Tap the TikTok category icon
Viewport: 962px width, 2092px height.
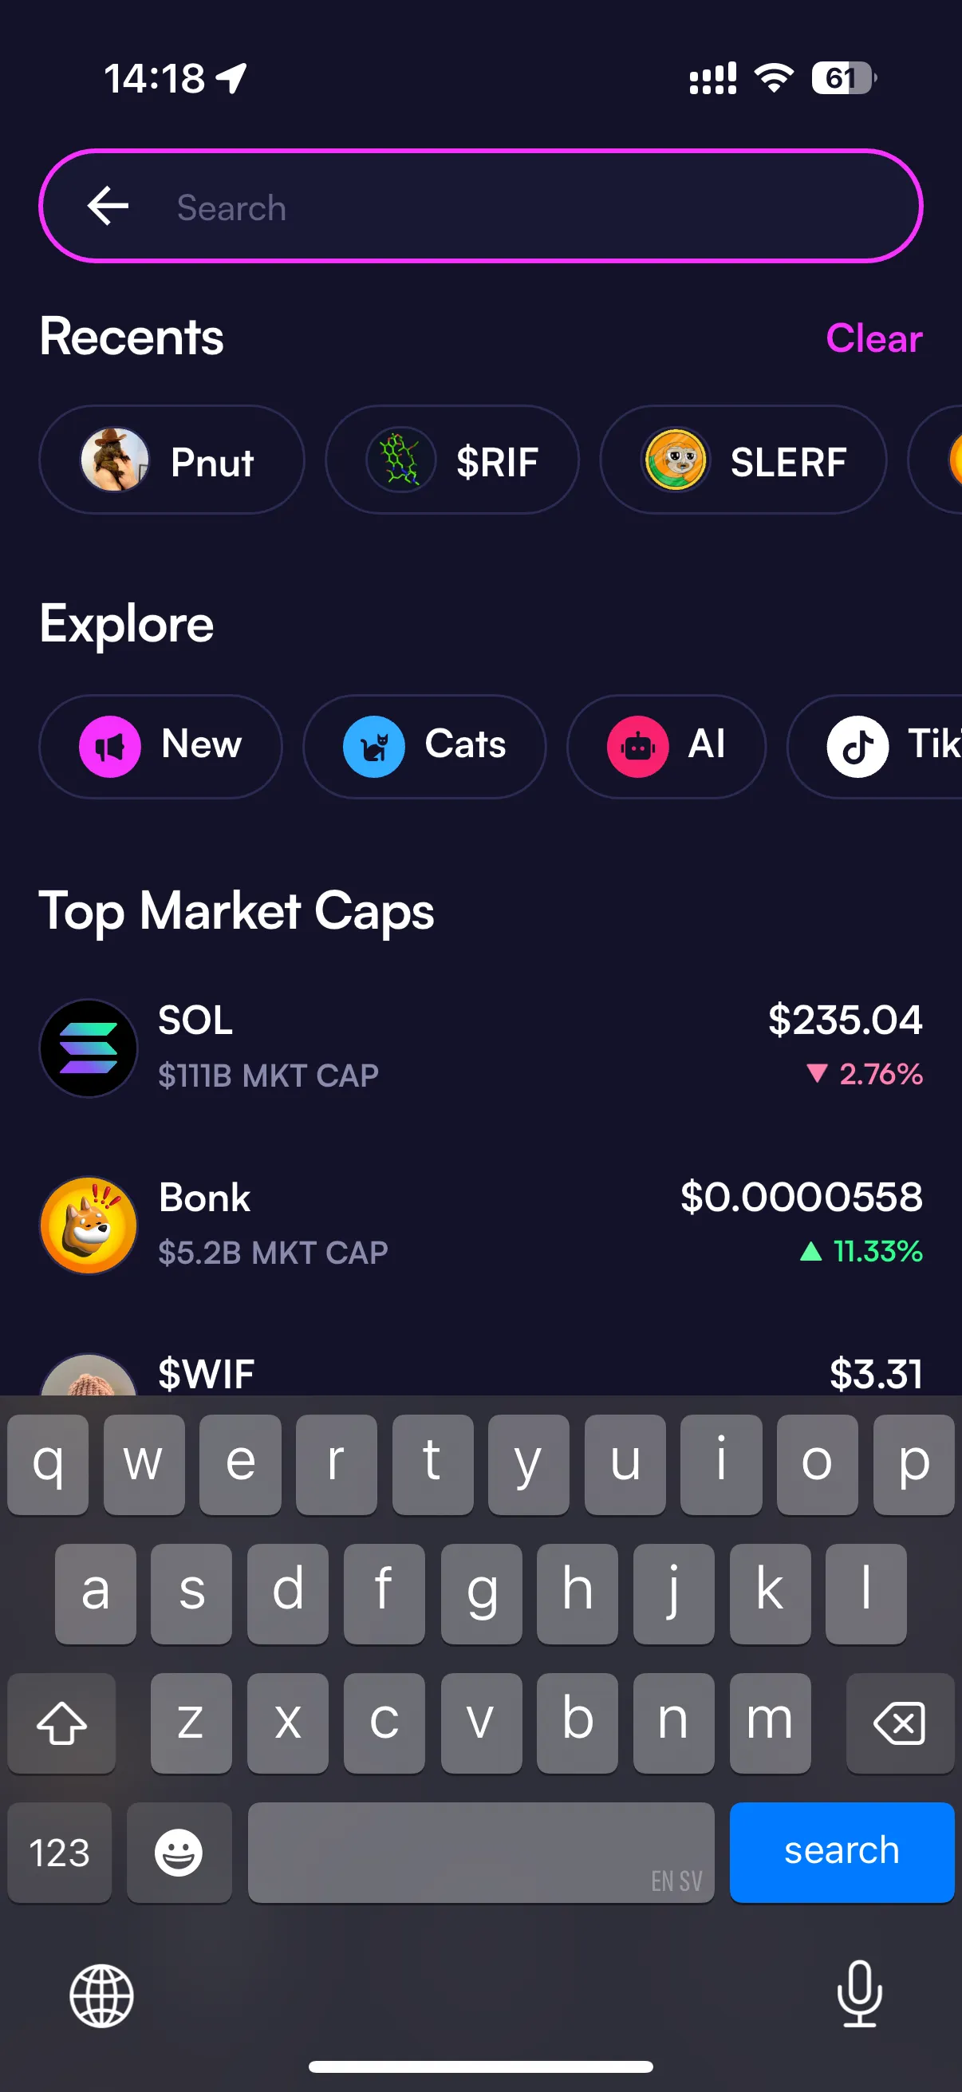pos(858,745)
